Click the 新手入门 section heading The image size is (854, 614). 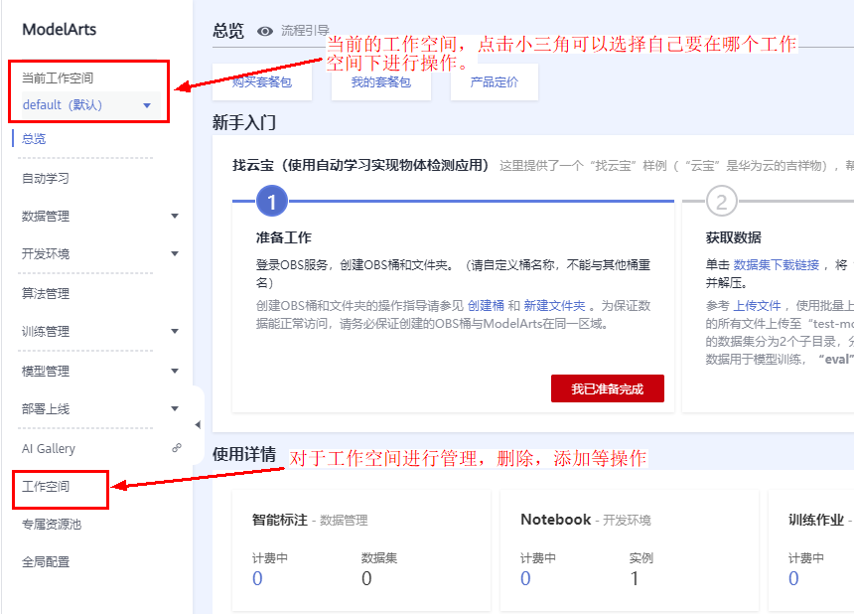[244, 122]
